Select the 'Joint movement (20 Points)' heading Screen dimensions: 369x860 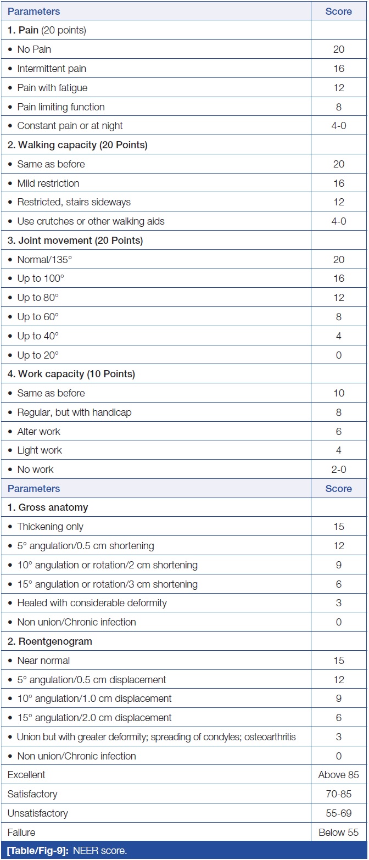[x=76, y=241]
